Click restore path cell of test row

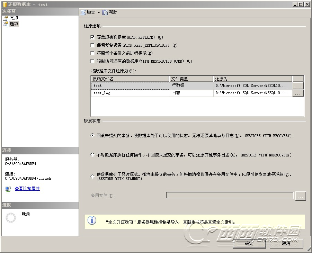click(253, 86)
